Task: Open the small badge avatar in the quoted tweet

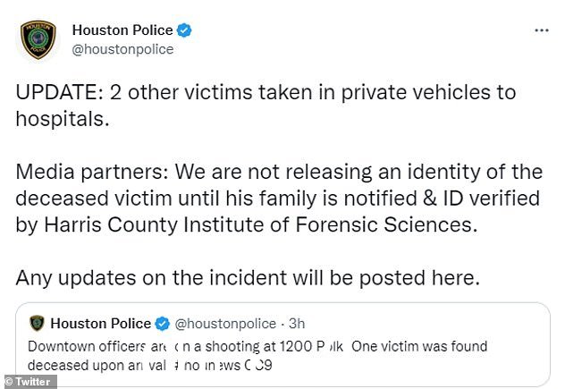Action: [x=37, y=323]
